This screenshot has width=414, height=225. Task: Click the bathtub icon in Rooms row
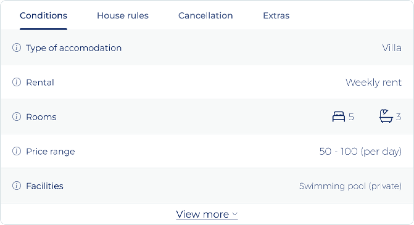tap(386, 117)
